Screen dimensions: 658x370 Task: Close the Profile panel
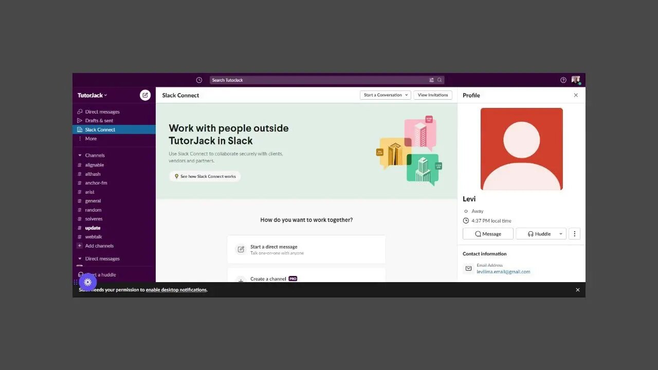point(576,95)
